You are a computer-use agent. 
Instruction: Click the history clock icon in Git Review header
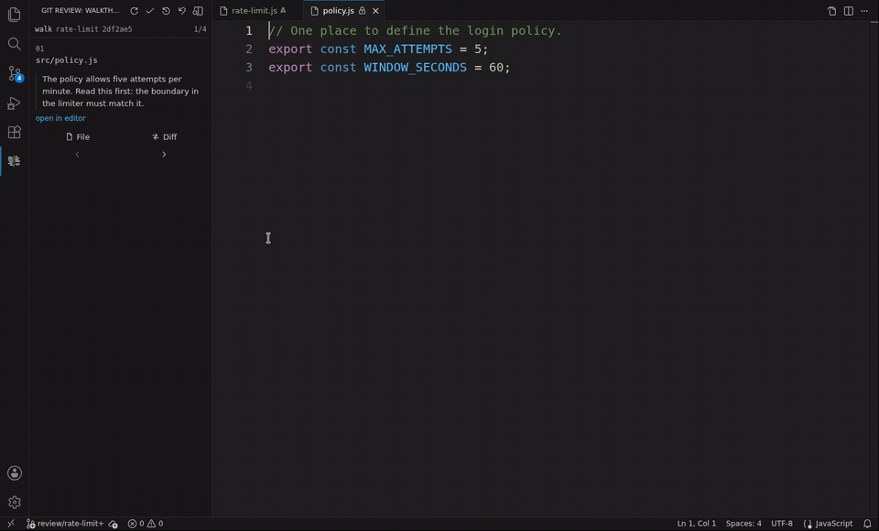pos(166,11)
